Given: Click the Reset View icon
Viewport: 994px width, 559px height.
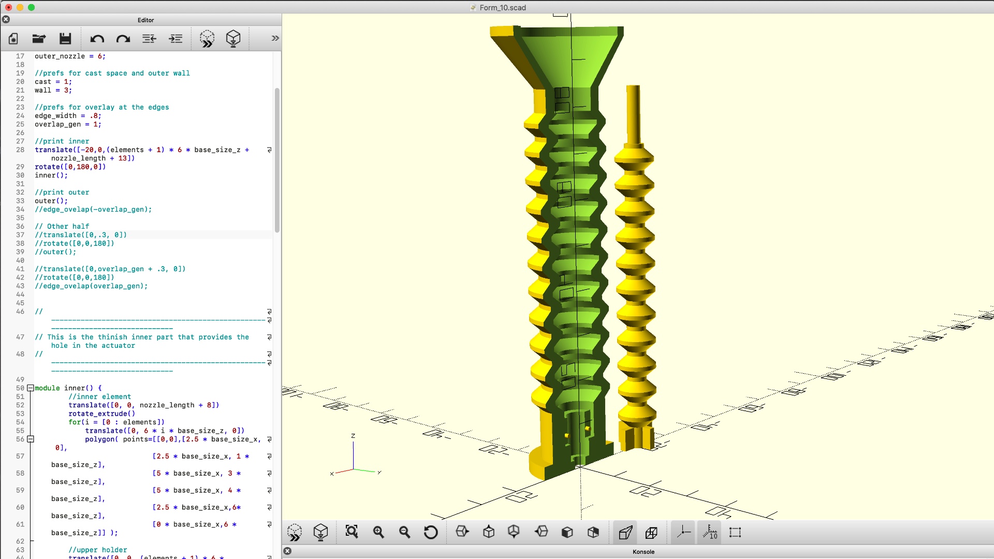Looking at the screenshot, I should pyautogui.click(x=430, y=532).
